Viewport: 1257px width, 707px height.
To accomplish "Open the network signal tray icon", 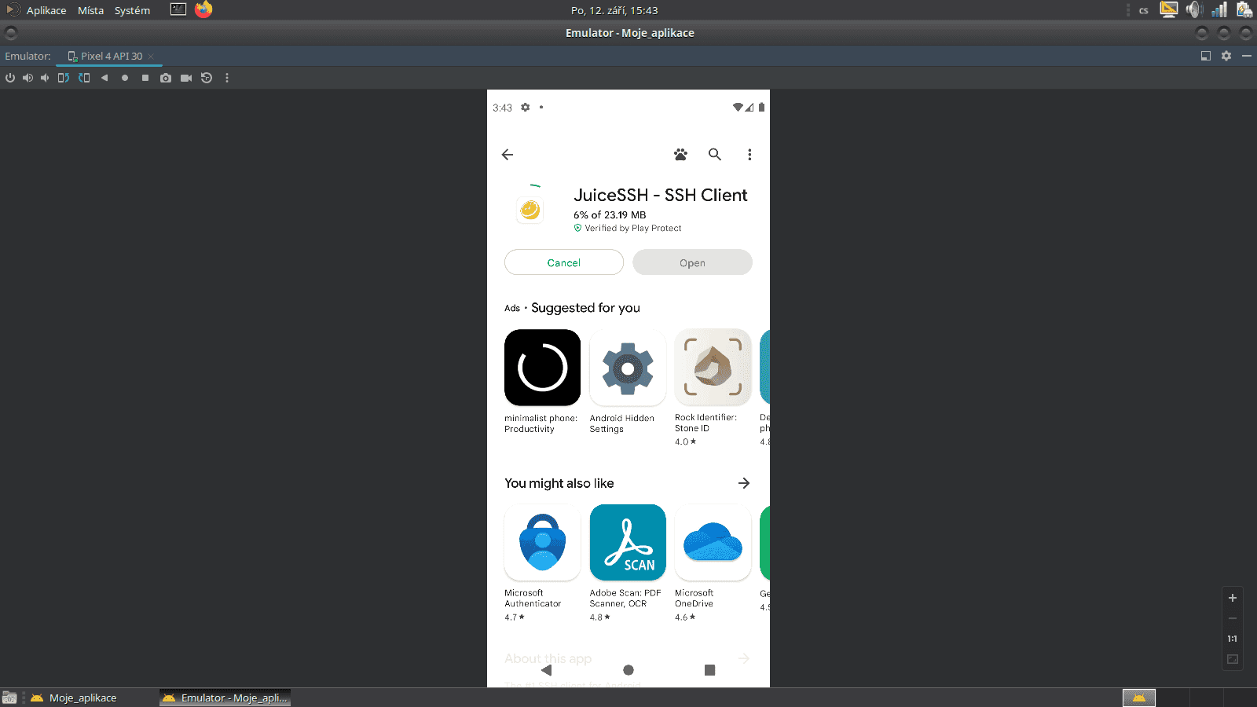I will (x=1219, y=9).
